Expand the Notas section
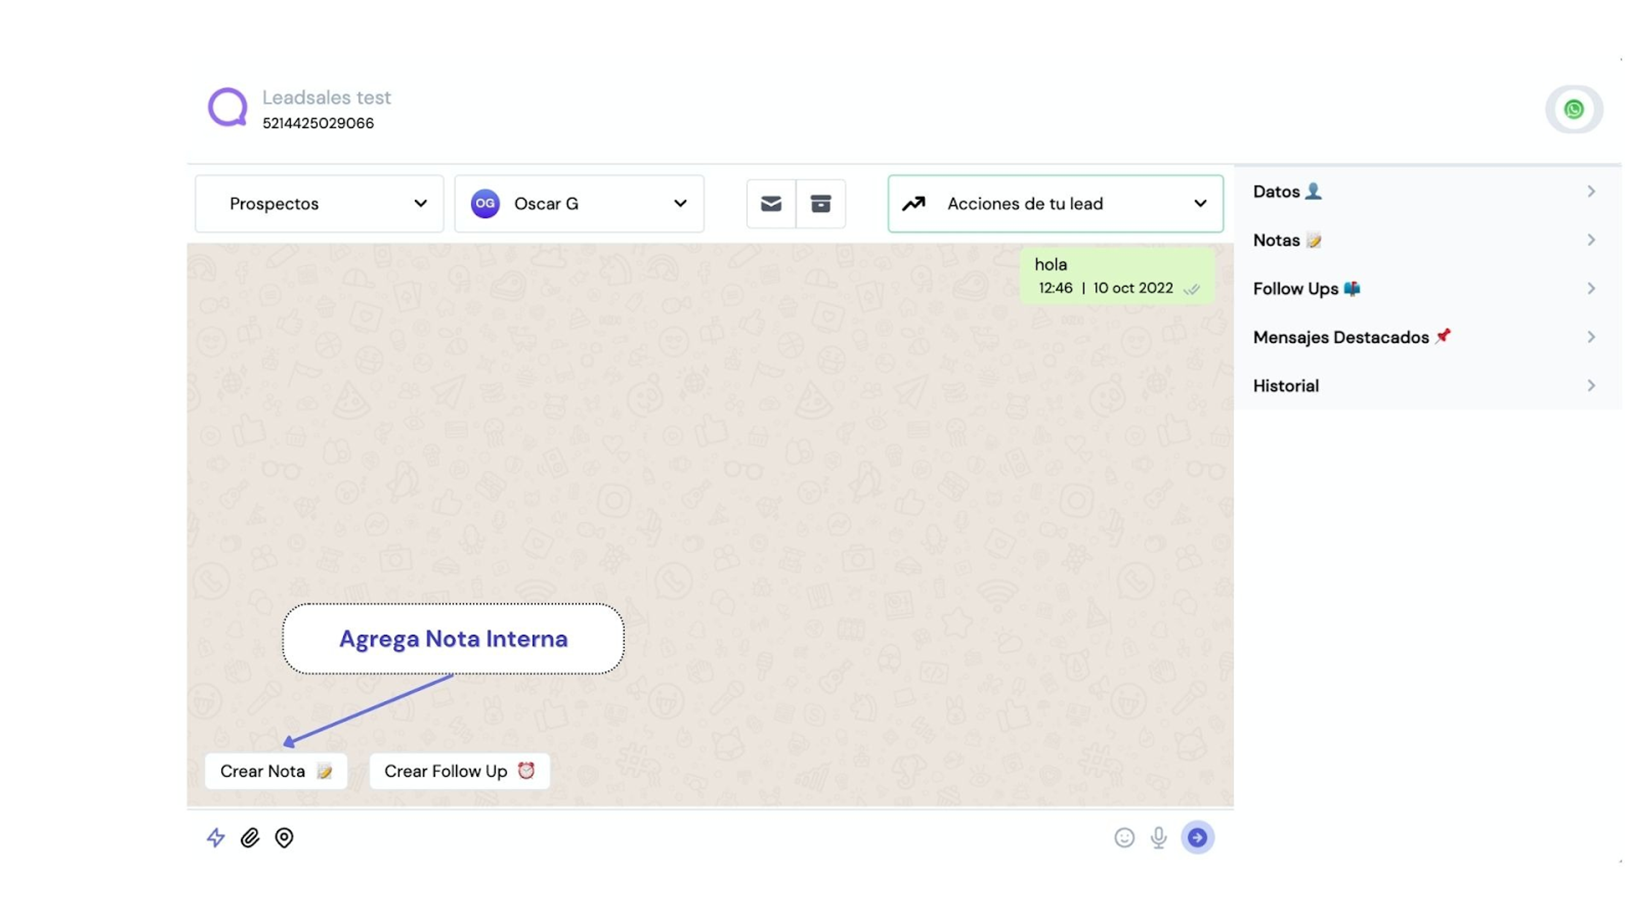Screen dimensions: 1638x921 [1428, 240]
